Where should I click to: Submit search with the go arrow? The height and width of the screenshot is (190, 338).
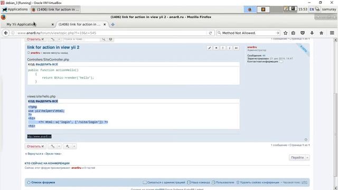278,33
